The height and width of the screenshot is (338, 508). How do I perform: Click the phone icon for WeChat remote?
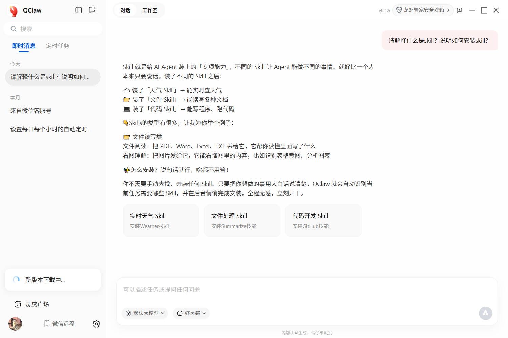coord(47,324)
